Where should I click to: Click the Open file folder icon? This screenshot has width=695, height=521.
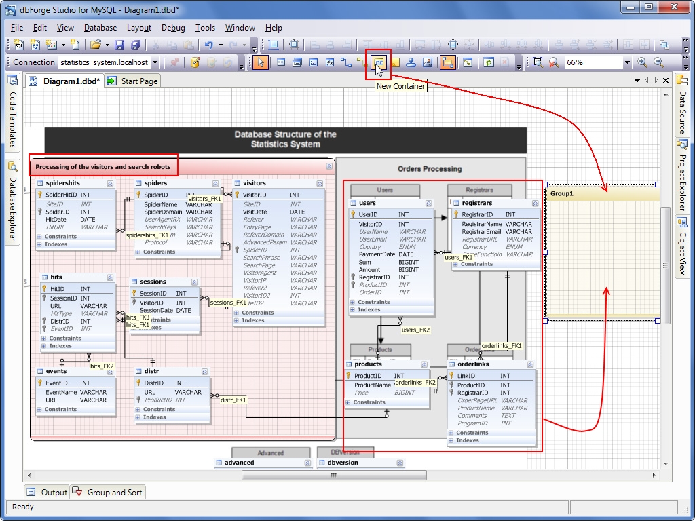(x=95, y=44)
